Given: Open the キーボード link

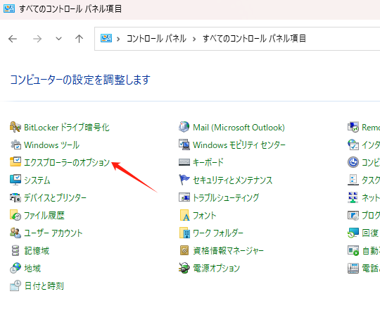Looking at the screenshot, I should coord(208,162).
